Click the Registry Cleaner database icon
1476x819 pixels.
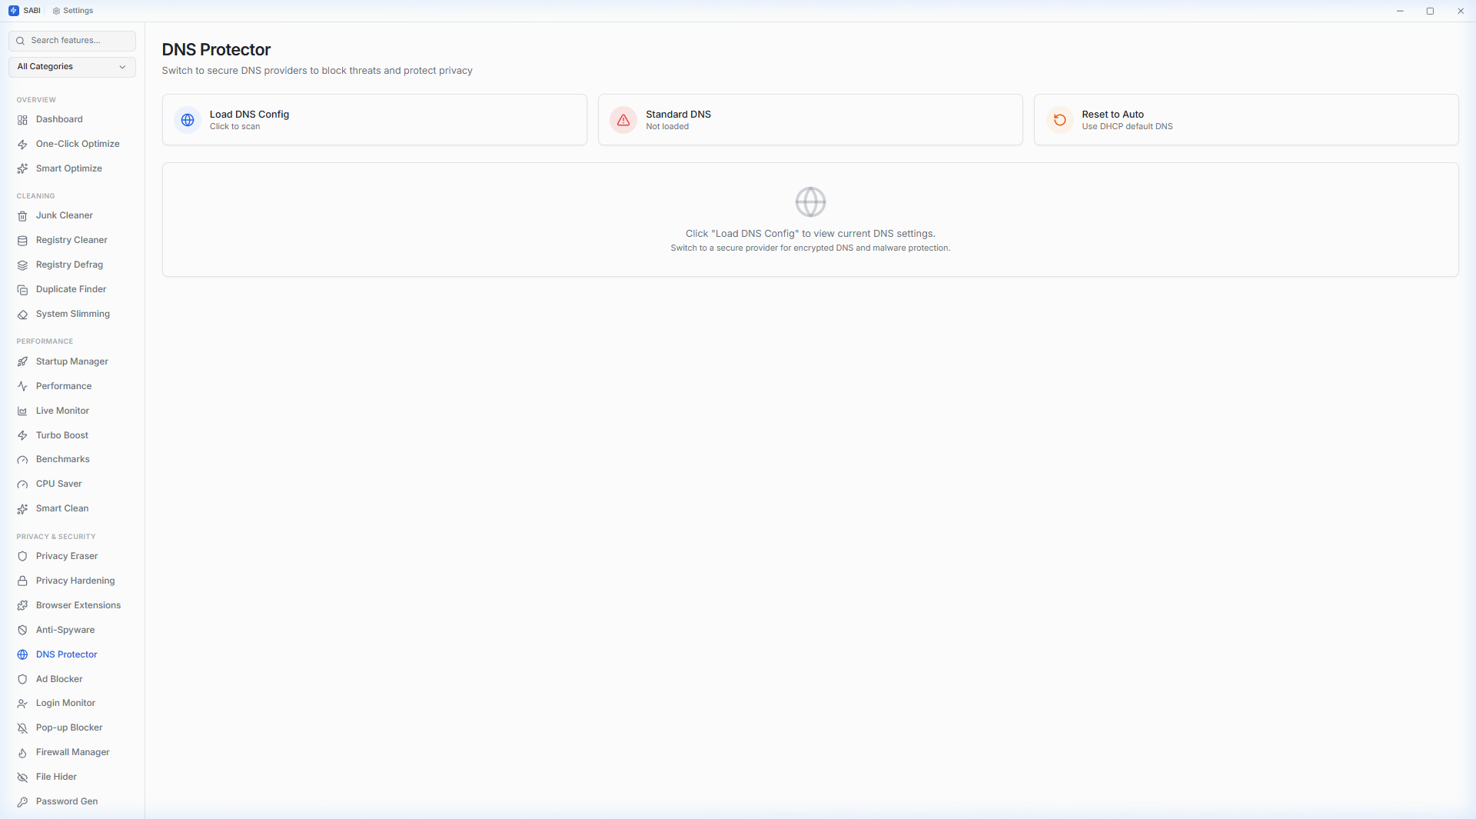click(x=22, y=241)
